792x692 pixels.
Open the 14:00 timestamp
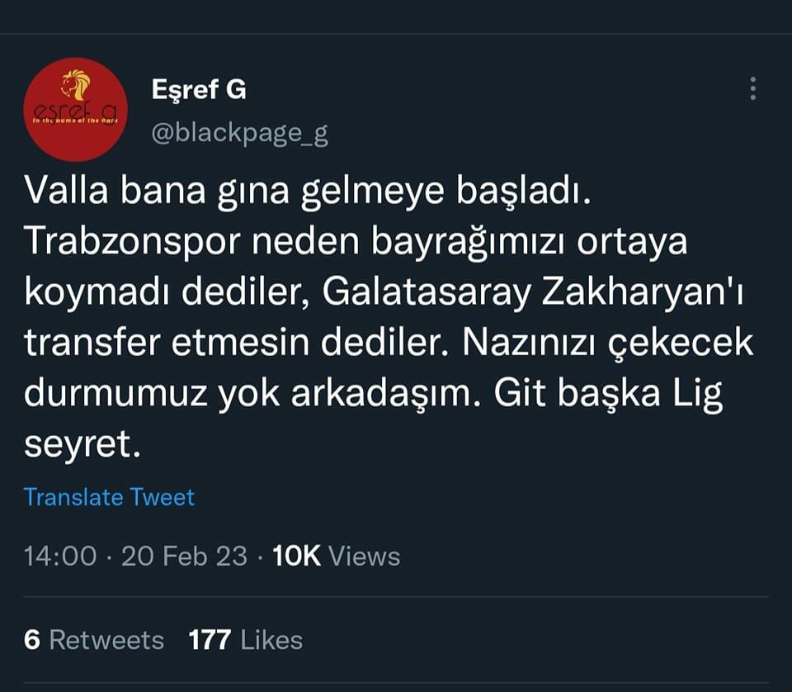click(60, 556)
